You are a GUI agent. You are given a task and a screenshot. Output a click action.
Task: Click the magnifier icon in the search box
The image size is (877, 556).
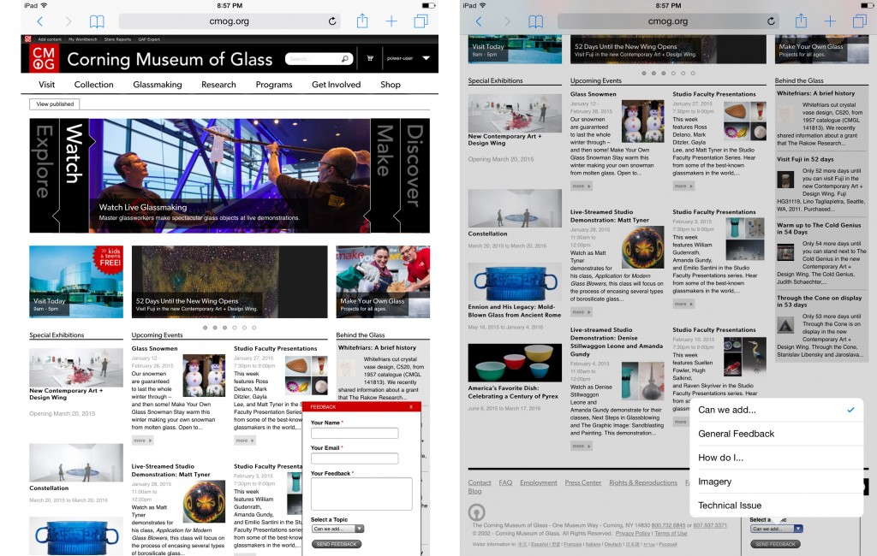click(345, 59)
